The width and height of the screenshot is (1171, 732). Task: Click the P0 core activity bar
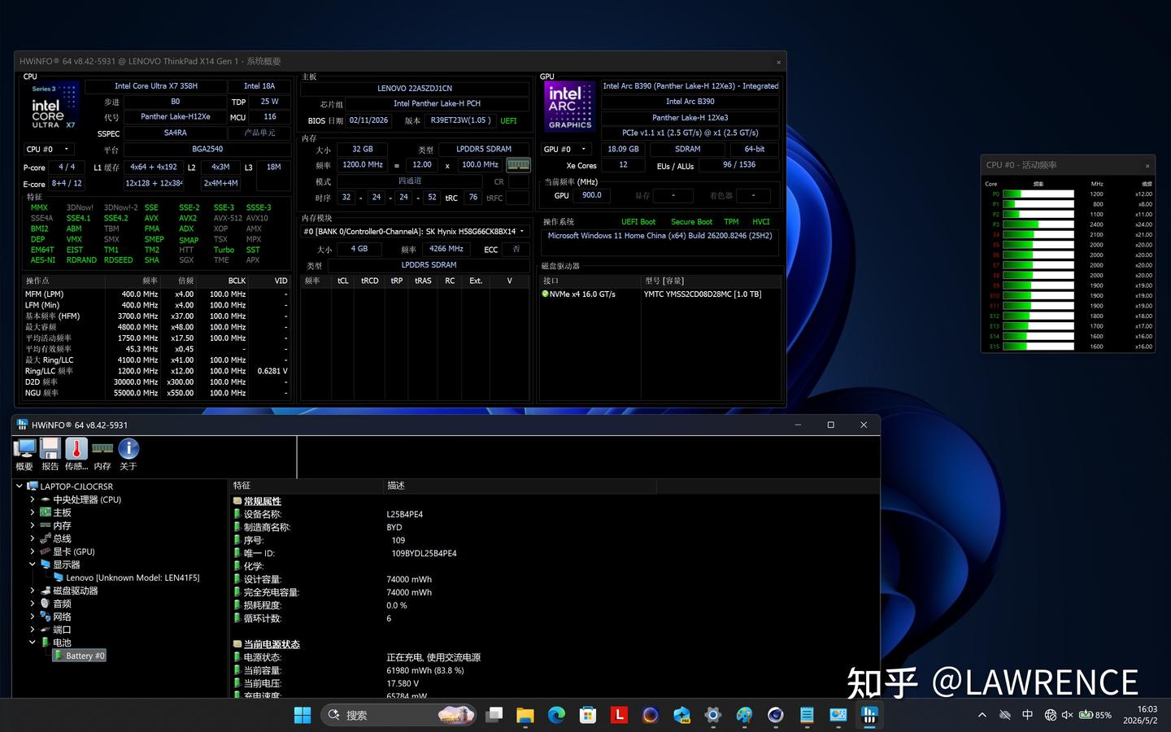pyautogui.click(x=1038, y=194)
